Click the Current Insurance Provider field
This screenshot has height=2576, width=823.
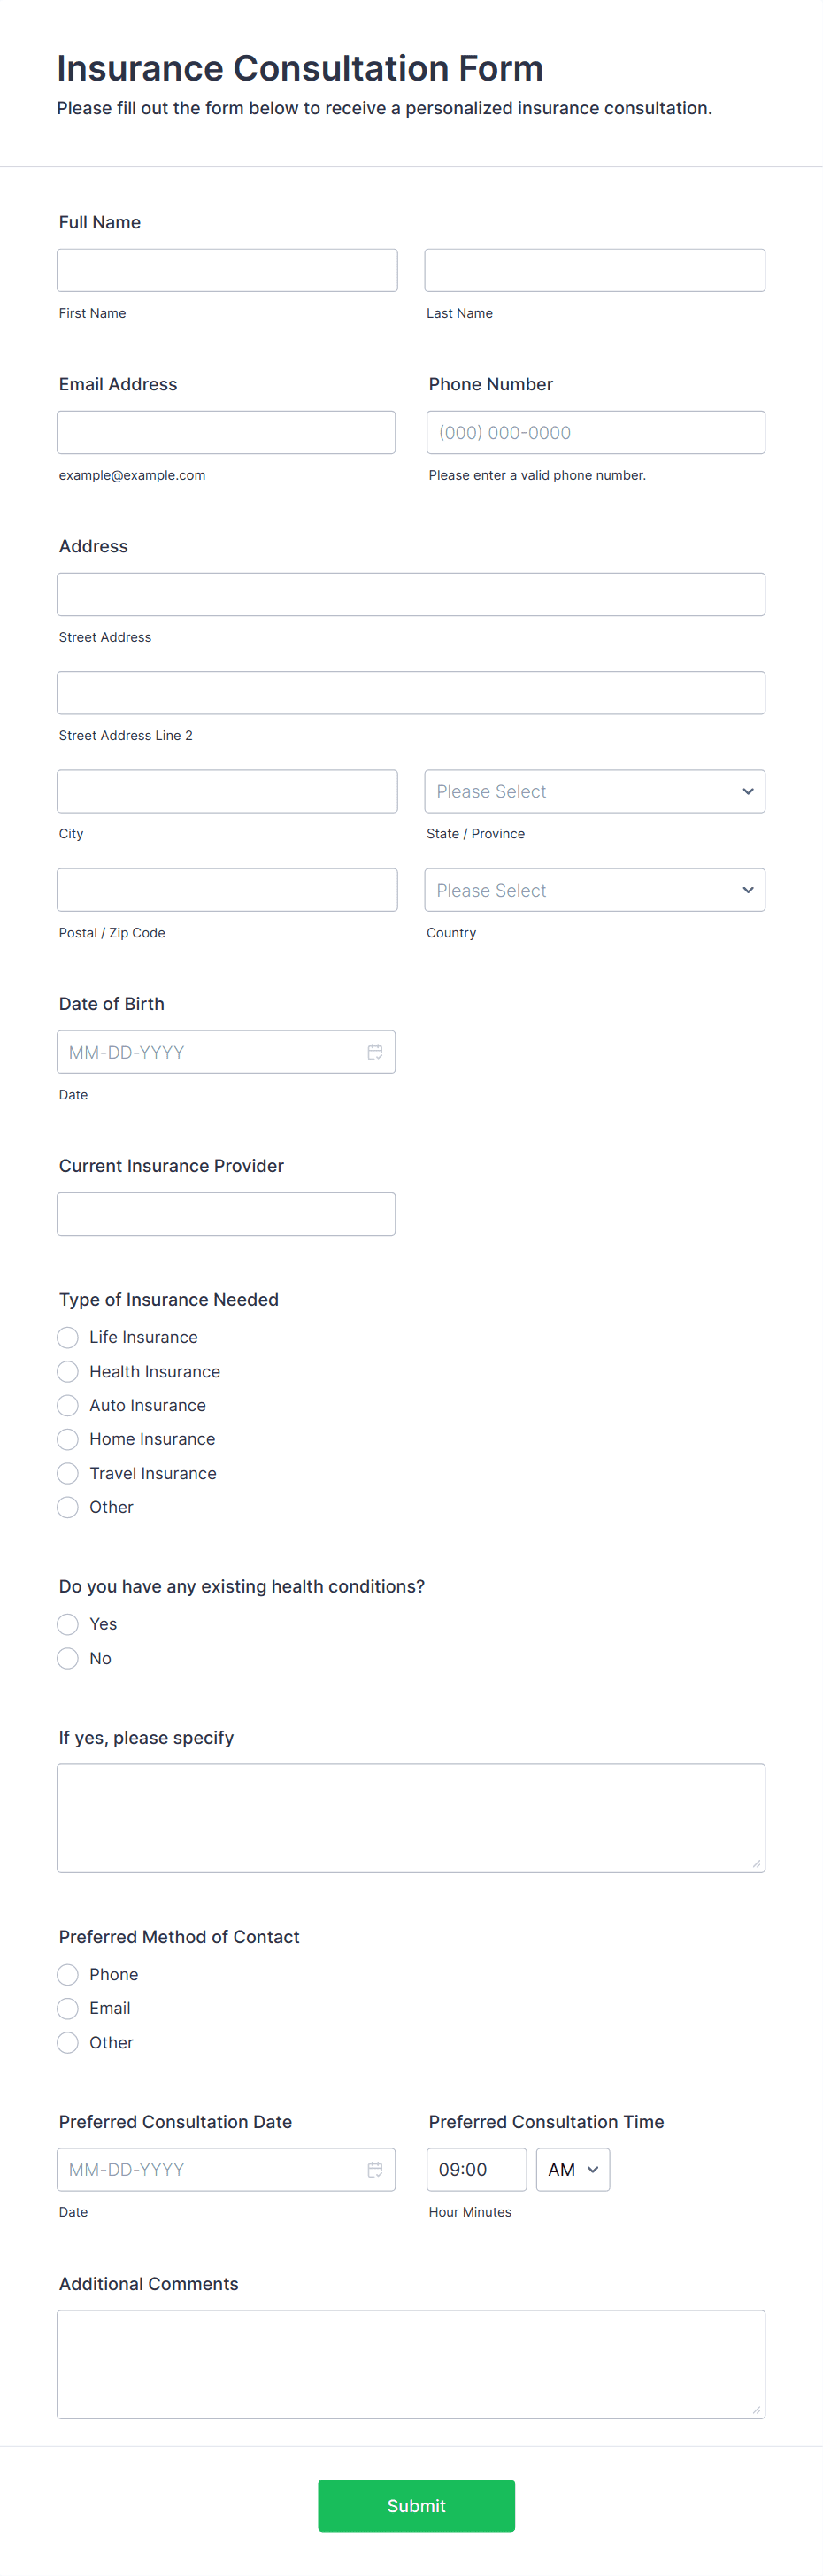point(226,1213)
